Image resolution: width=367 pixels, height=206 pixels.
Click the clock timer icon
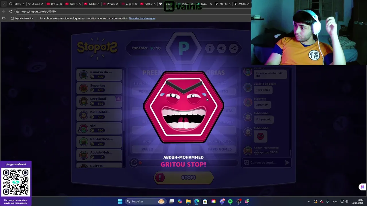(134, 163)
